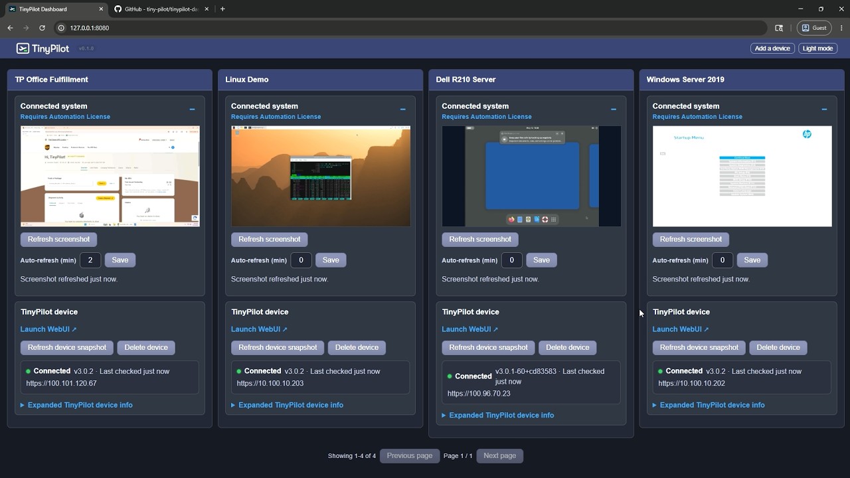Open the Guest profile button

click(814, 28)
